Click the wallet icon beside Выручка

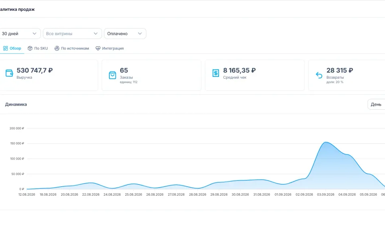tap(9, 73)
